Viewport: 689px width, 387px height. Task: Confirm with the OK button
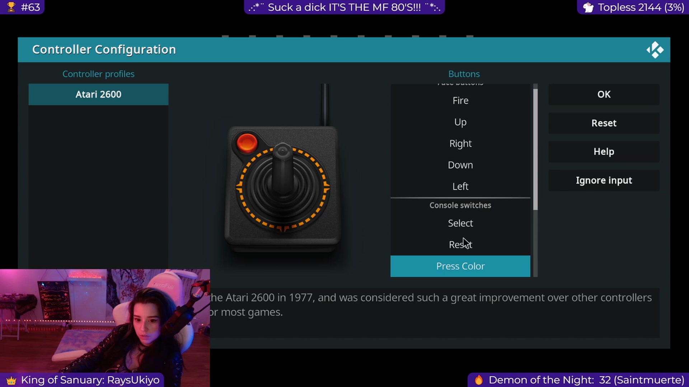pos(604,94)
